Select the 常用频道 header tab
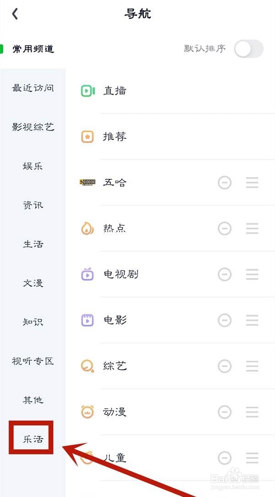Viewport: 275px width, 497px height. point(33,49)
